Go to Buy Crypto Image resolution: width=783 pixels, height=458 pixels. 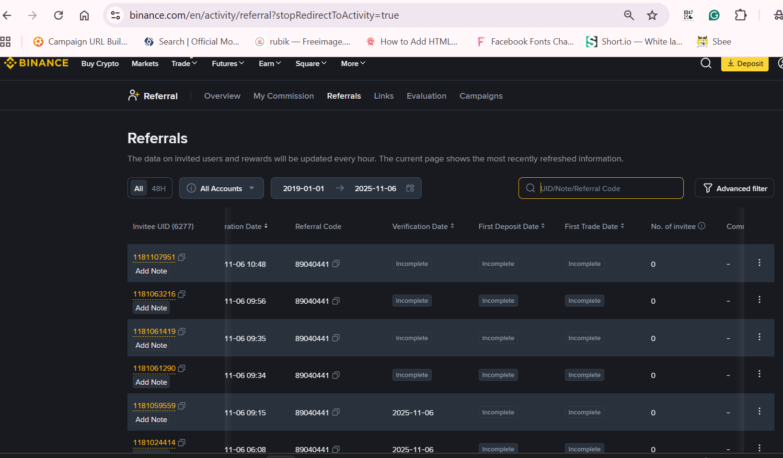tap(100, 63)
